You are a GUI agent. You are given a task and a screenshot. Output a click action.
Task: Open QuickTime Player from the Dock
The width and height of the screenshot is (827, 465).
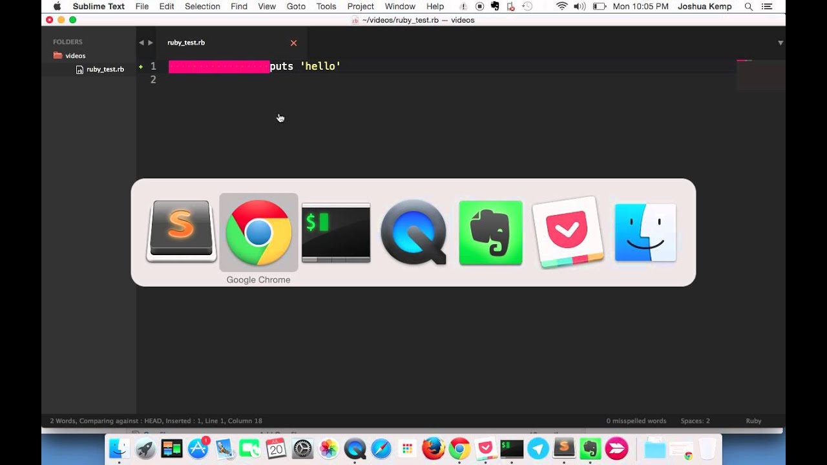click(x=355, y=448)
